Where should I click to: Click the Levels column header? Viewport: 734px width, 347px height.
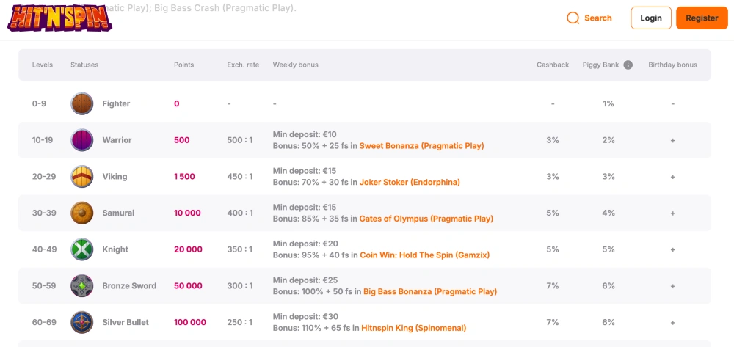coord(43,65)
